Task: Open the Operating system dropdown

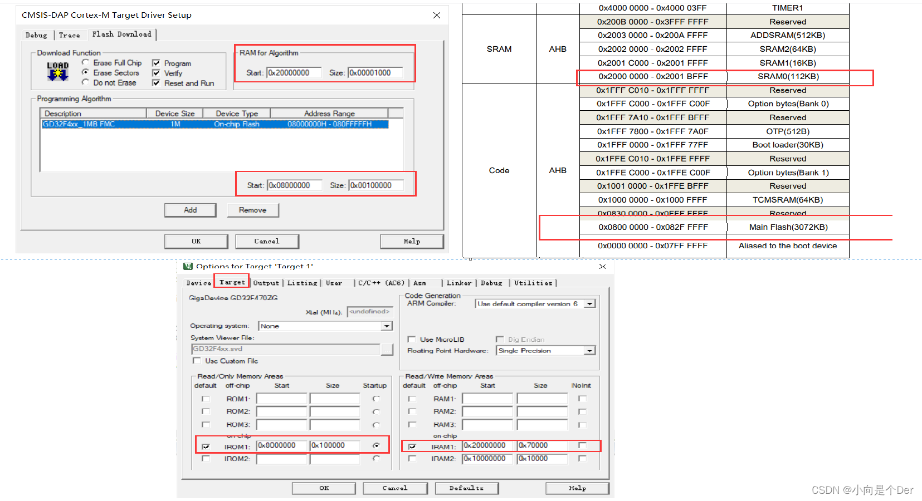Action: pos(387,326)
